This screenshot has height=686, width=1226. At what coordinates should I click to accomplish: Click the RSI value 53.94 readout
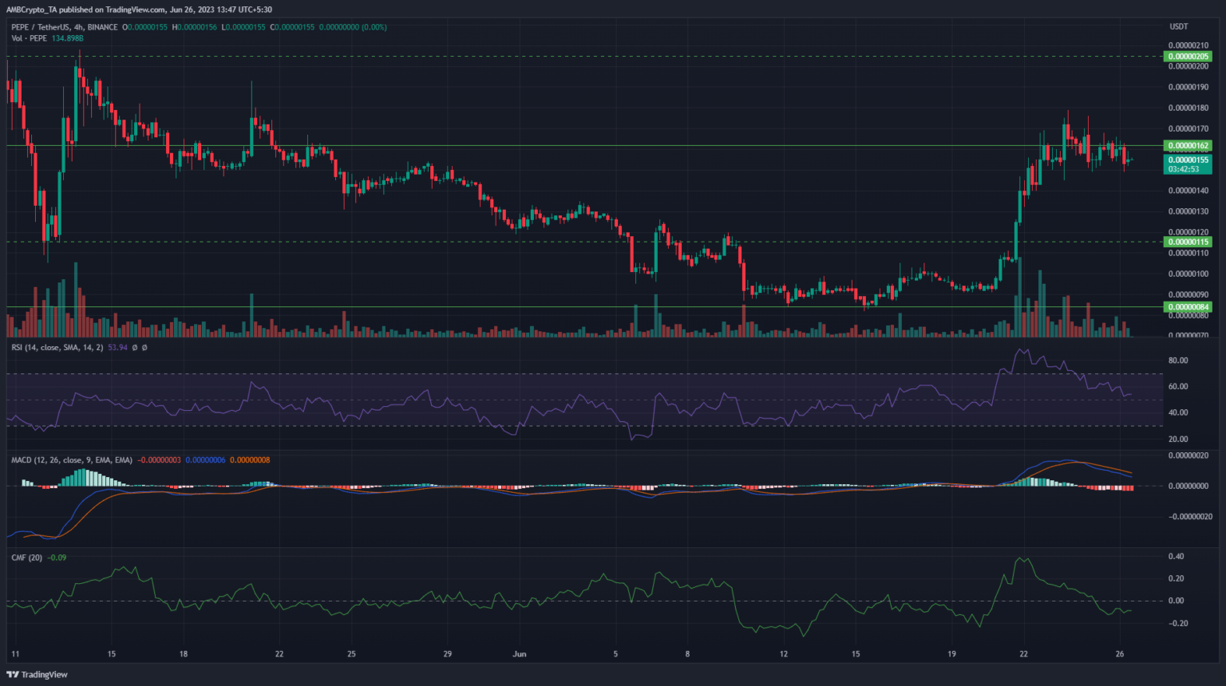118,348
